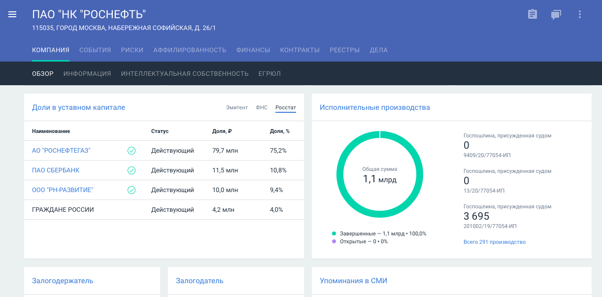Screen dimensions: 602x297
Task: Click the 75,2% share percentage
Action: 278,151
